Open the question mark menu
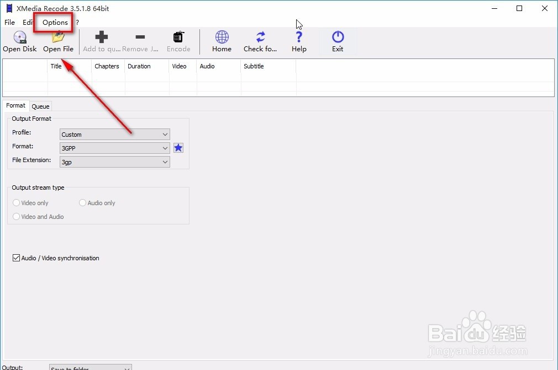The image size is (558, 370). pos(77,23)
